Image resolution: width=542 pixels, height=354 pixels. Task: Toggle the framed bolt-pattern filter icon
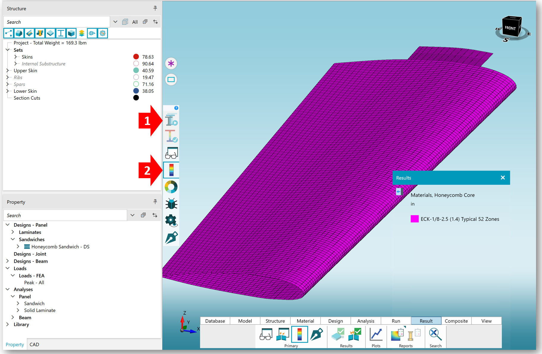pyautogui.click(x=103, y=33)
